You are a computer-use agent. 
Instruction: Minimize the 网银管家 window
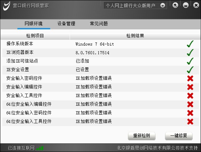pyautogui.click(x=186, y=6)
